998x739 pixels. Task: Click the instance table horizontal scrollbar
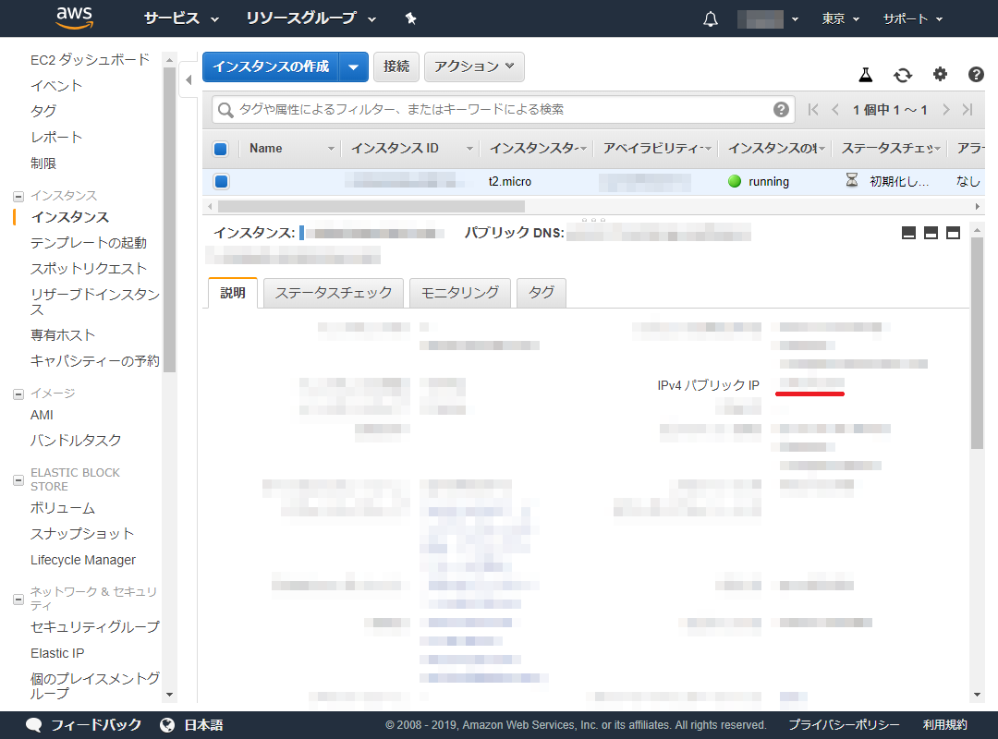pyautogui.click(x=371, y=206)
